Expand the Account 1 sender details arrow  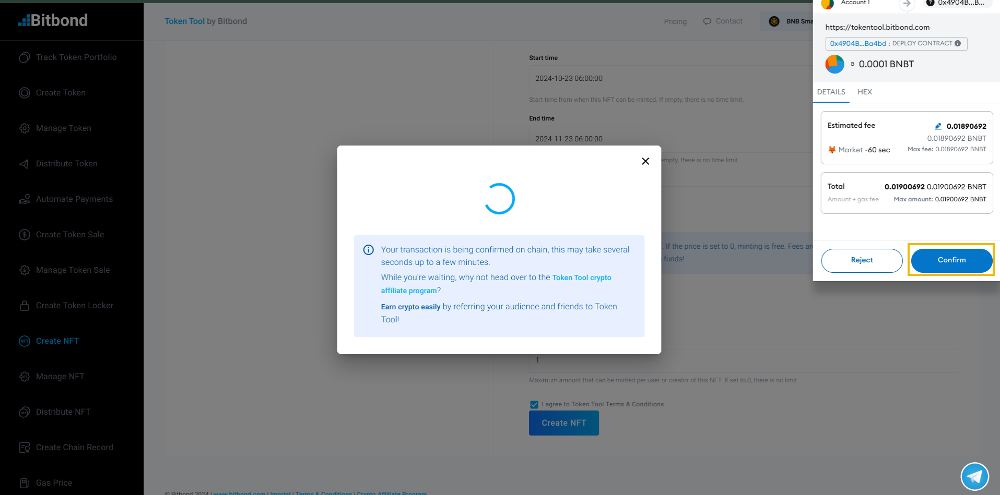point(907,5)
